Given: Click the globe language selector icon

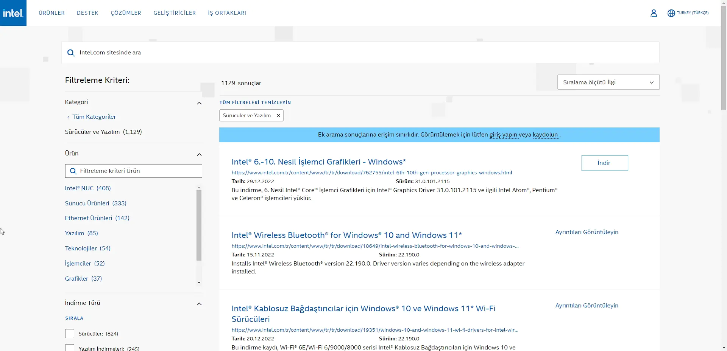Looking at the screenshot, I should click(671, 13).
